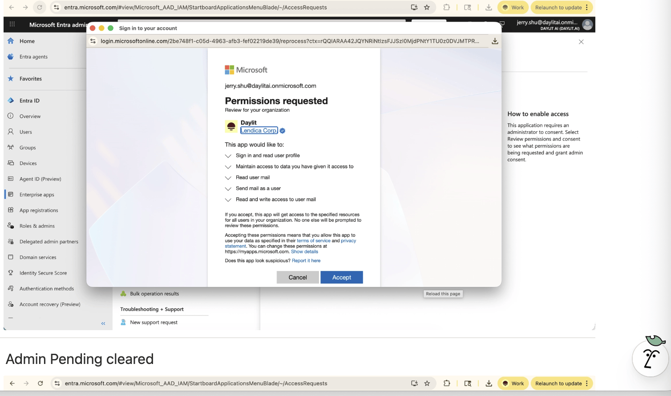Click the Accept button in consent dialog
This screenshot has height=396, width=671.
pyautogui.click(x=342, y=277)
